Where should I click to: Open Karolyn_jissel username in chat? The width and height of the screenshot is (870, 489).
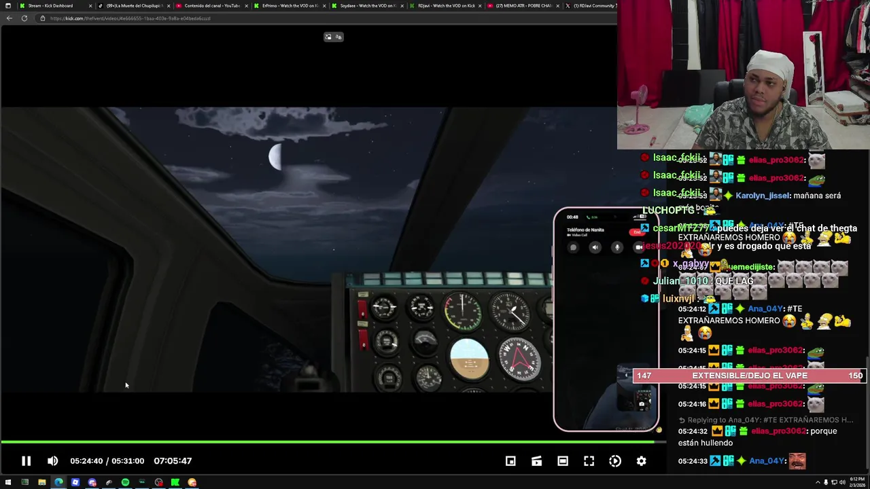763,196
